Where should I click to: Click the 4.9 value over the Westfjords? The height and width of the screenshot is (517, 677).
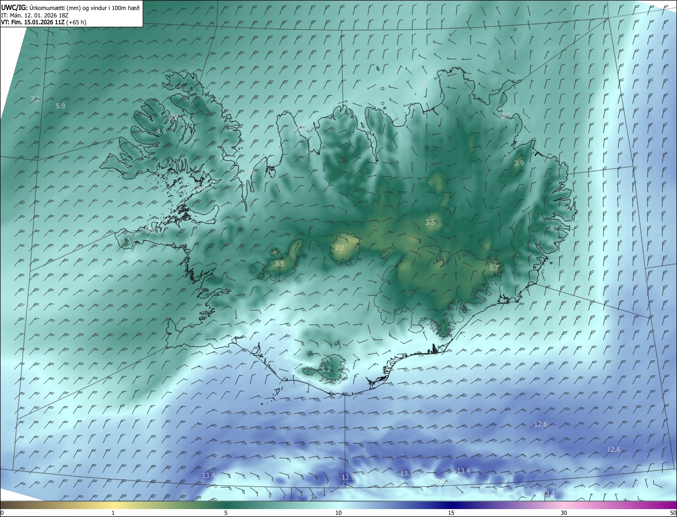coord(161,132)
